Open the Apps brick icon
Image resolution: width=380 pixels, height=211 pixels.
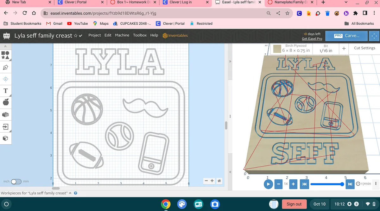point(5,114)
